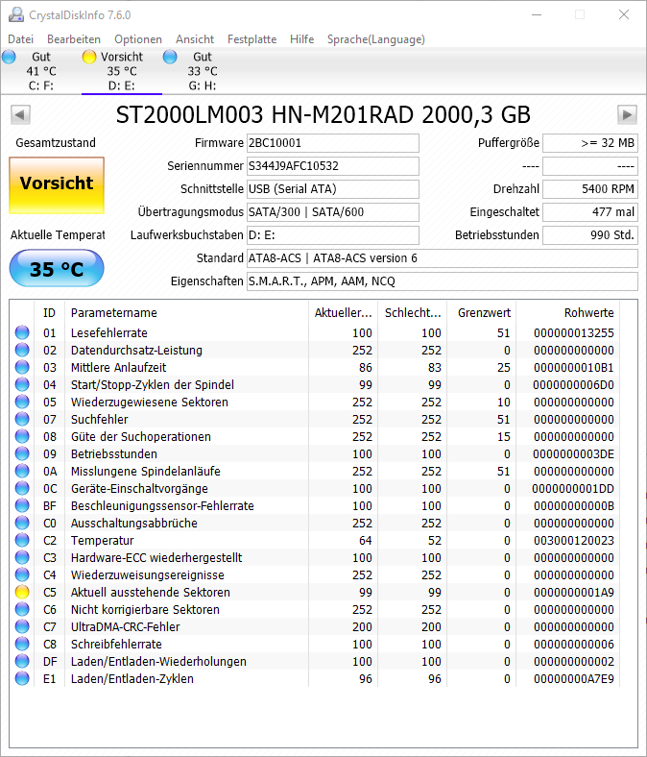The image size is (647, 757).
Task: Go to next disk with right arrow
Action: tap(627, 115)
